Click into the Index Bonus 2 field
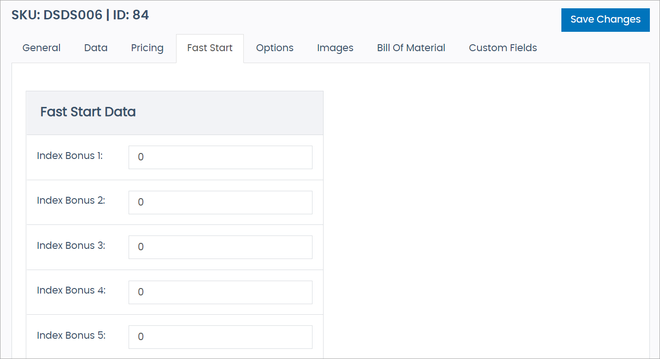 [220, 202]
